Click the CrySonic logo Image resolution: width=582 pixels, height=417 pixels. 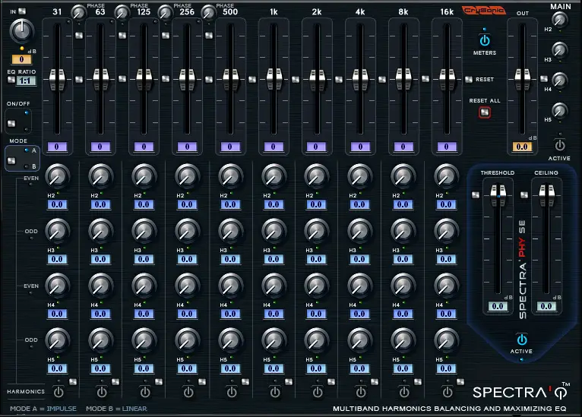(484, 11)
